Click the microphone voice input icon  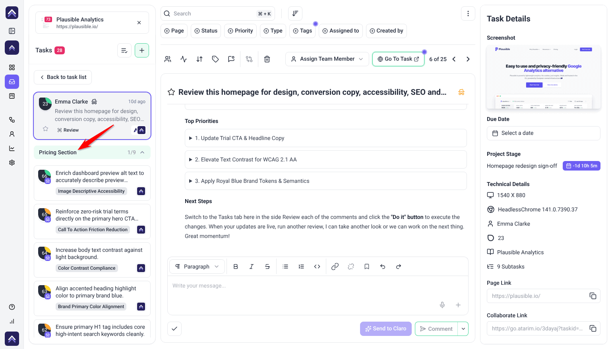[442, 305]
